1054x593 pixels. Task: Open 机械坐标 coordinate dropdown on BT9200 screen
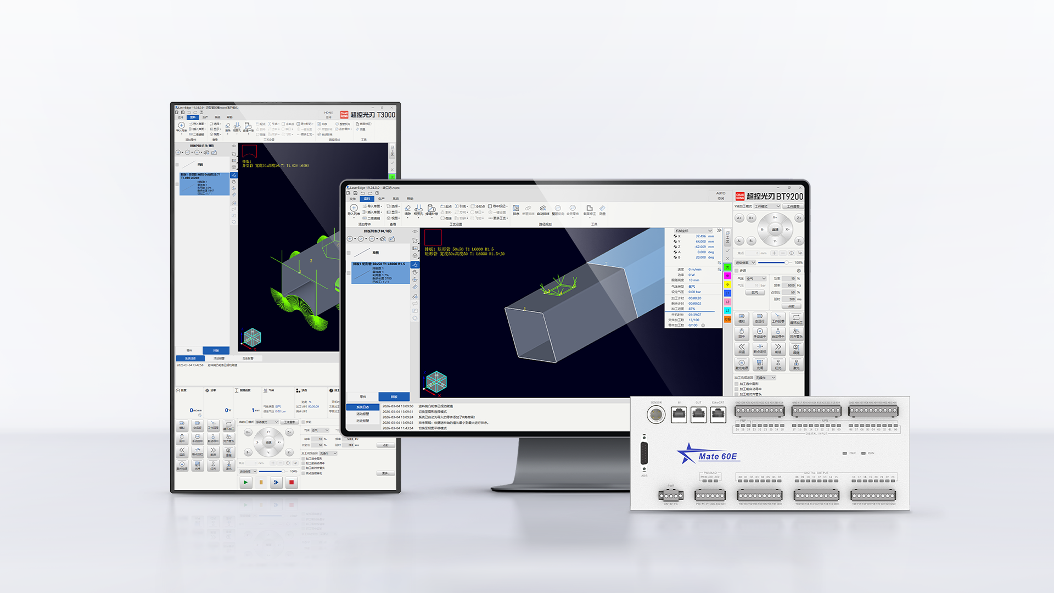693,231
